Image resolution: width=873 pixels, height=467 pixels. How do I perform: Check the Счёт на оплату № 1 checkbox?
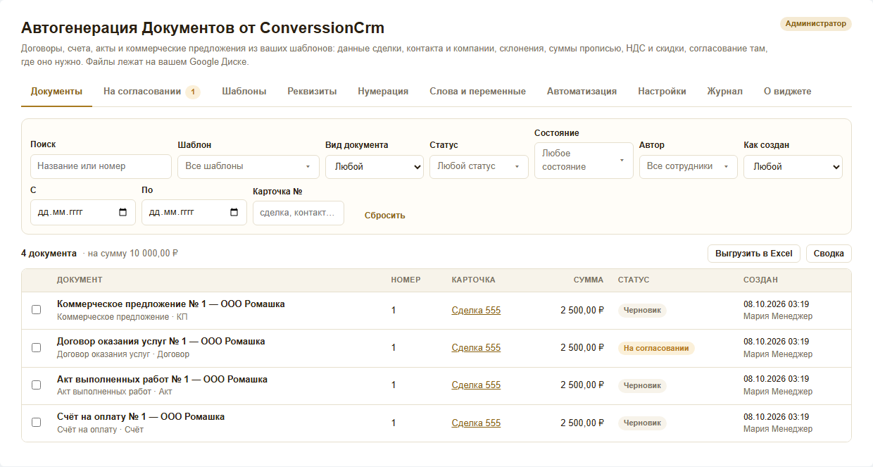pos(37,422)
